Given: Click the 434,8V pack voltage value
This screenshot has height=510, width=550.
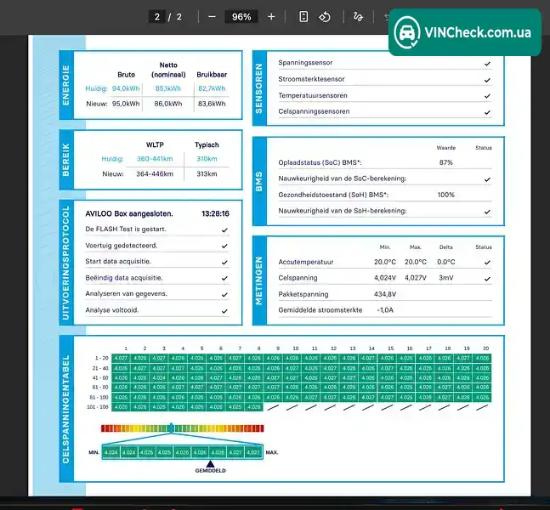Looking at the screenshot, I should click(x=385, y=294).
